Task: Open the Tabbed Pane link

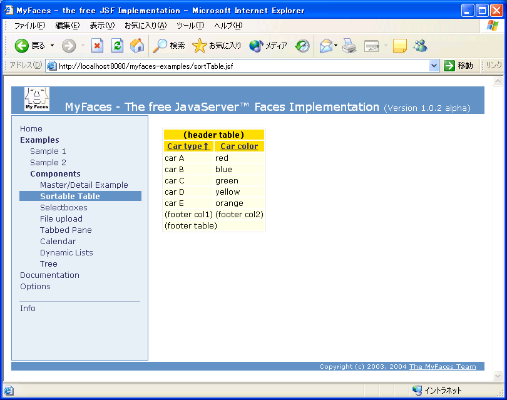Action: 66,230
